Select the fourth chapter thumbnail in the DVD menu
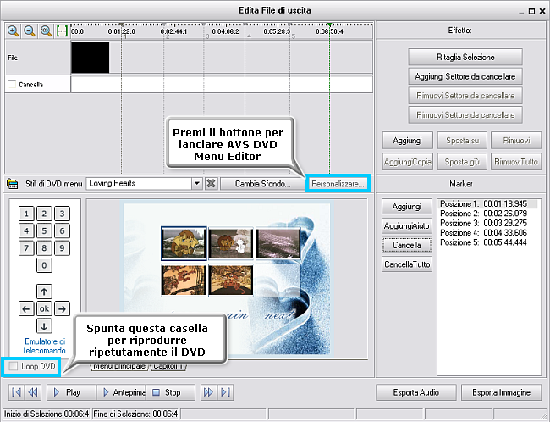 184,280
